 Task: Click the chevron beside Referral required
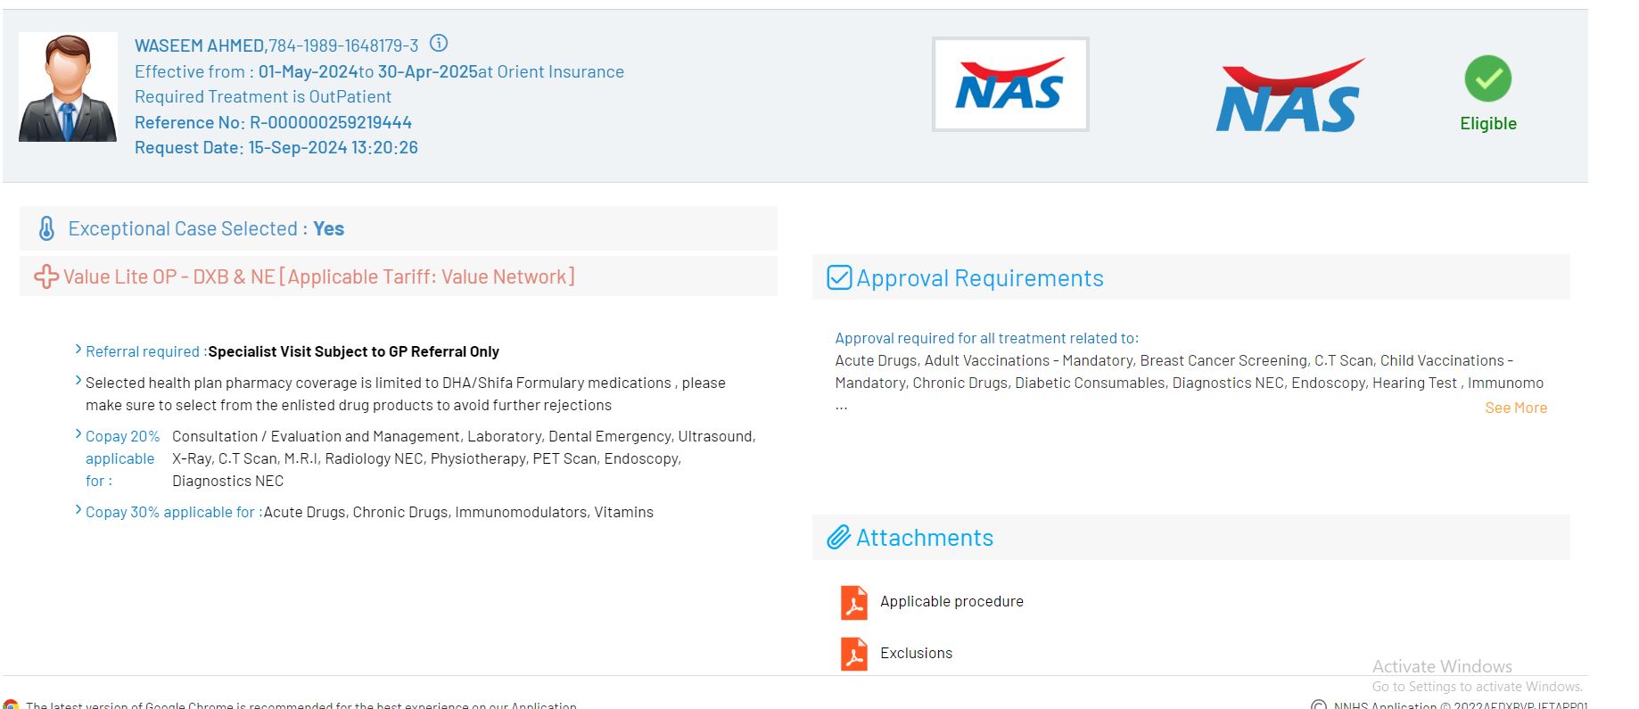click(78, 350)
